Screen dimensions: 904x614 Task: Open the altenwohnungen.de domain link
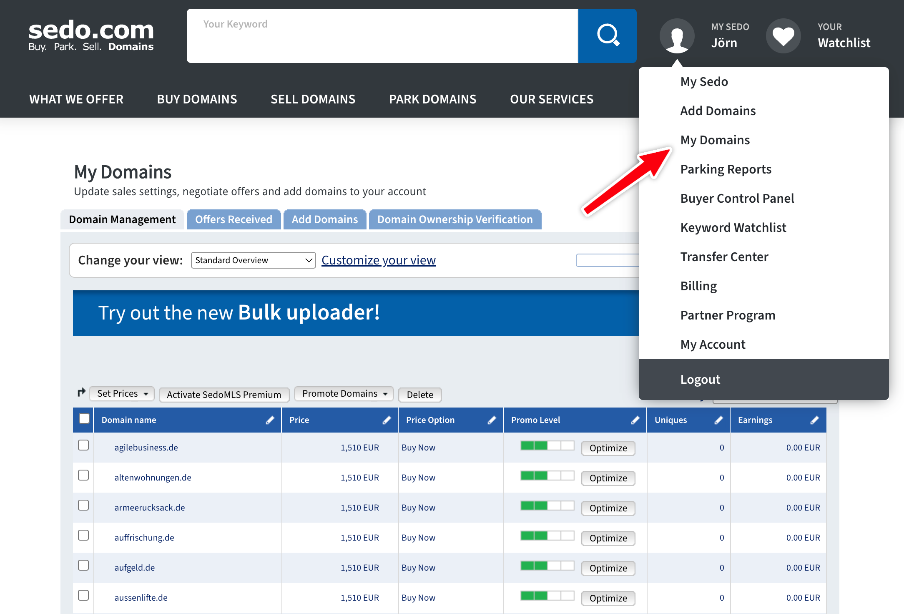point(153,478)
